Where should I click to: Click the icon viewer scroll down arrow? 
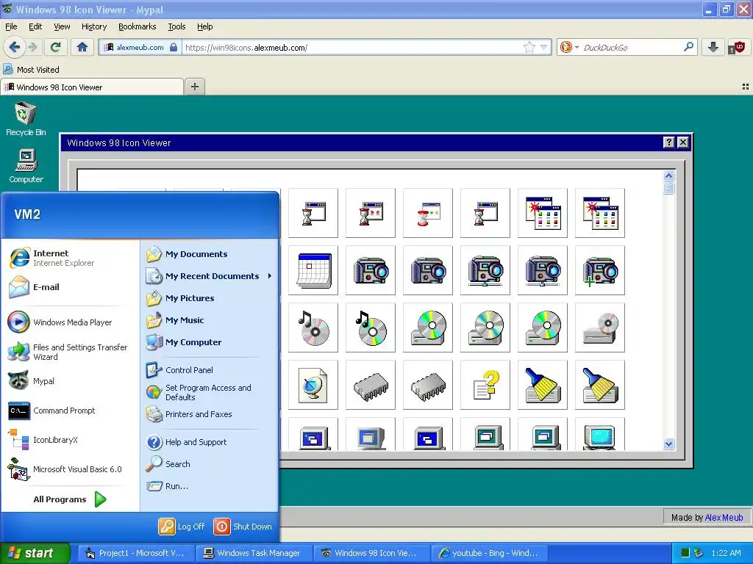(668, 444)
